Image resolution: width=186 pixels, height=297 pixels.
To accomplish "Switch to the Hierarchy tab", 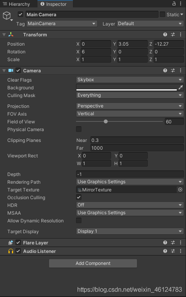I will click(x=17, y=4).
